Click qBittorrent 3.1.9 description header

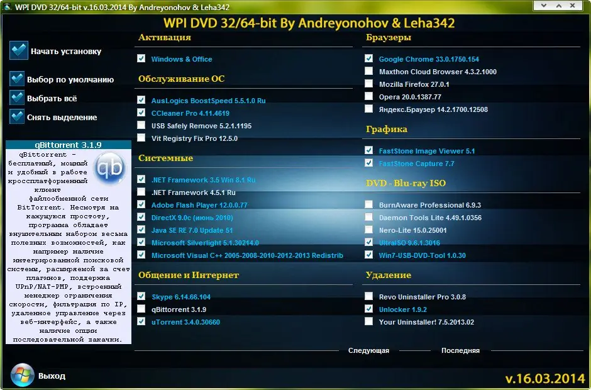(69, 145)
